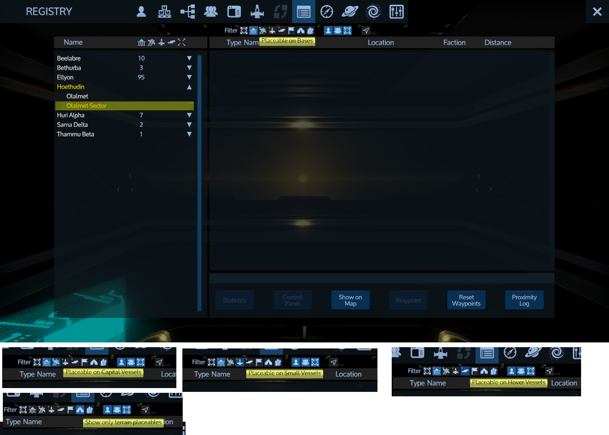Viewport: 609px width, 435px height.
Task: Select the ship/vessel tab icon
Action: [257, 12]
